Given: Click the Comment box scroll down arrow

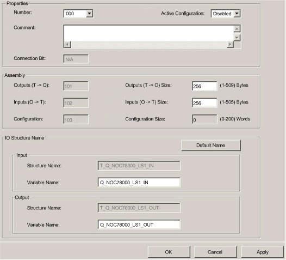Looking at the screenshot, I should 237,38.
